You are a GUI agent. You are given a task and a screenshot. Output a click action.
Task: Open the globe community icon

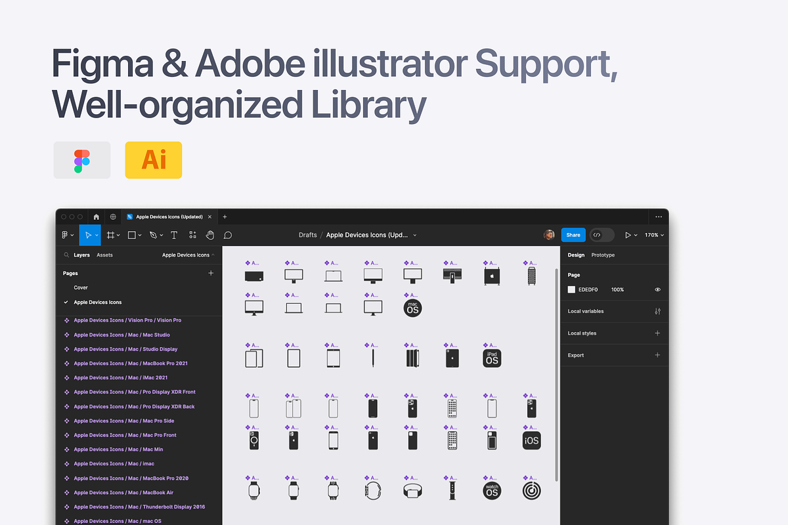[113, 217]
